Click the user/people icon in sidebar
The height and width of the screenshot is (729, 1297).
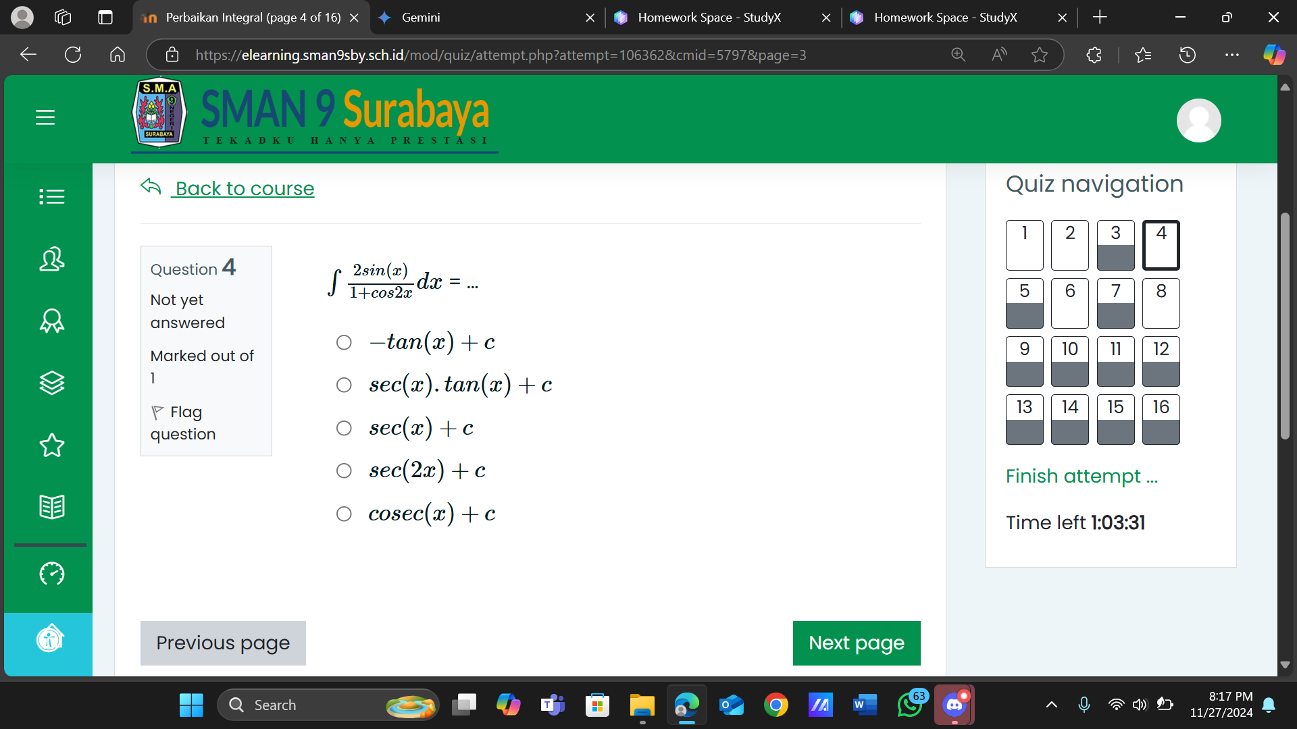(x=50, y=260)
